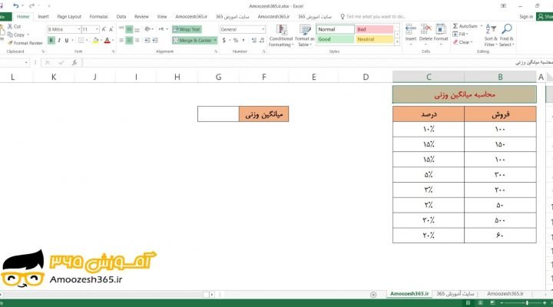553x307 pixels.
Task: Open Conditional Formatting menu
Action: 281,35
